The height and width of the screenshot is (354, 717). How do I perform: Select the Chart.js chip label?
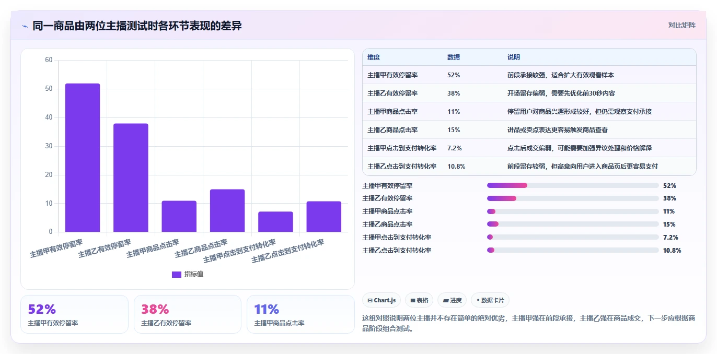(x=385, y=300)
